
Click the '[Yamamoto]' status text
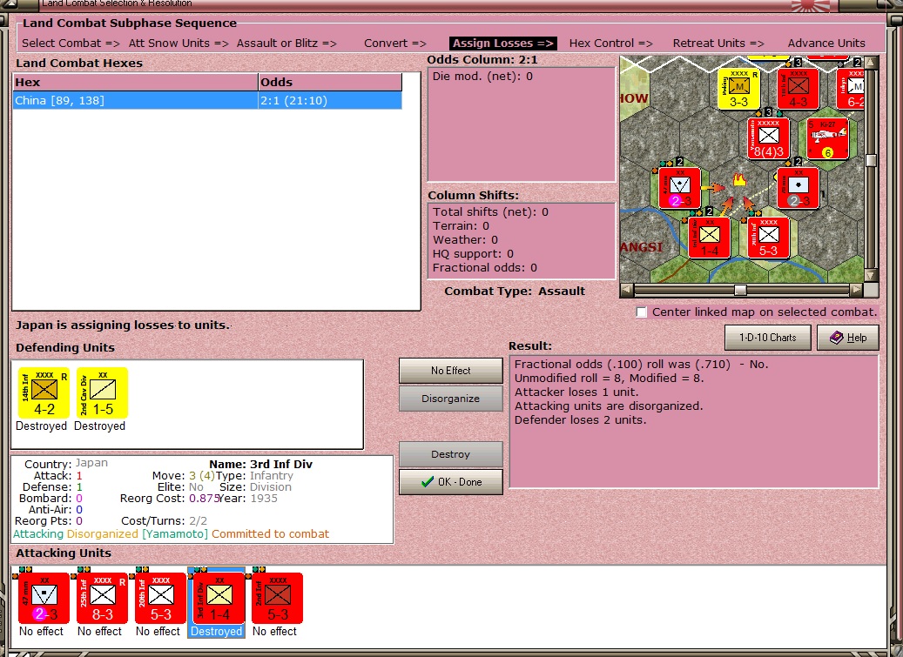click(175, 534)
